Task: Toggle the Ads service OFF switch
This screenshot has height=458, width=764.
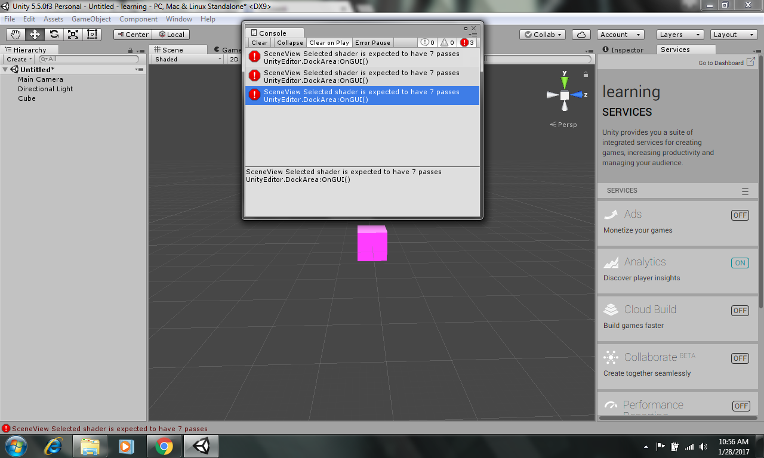Action: click(740, 215)
